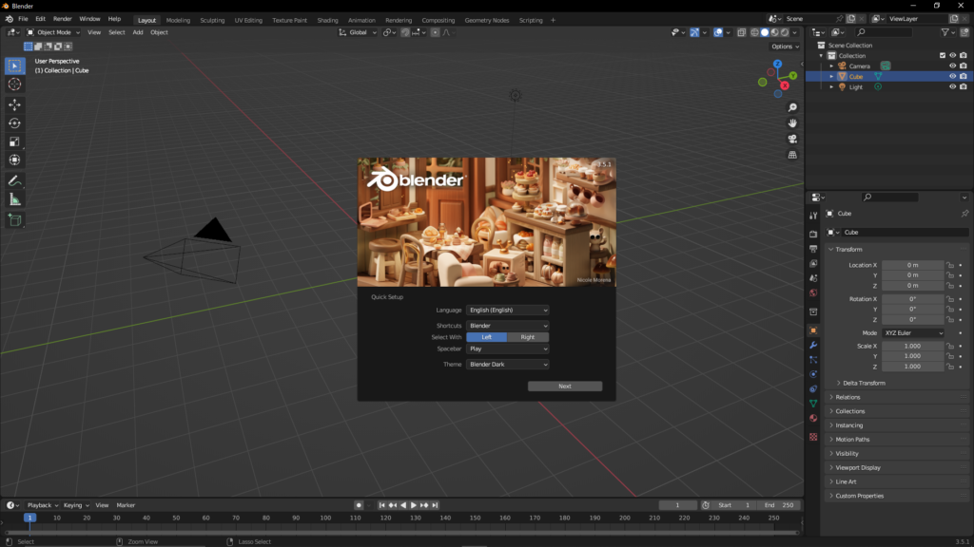Viewport: 974px width, 547px height.
Task: Expand the Delta Transform panel
Action: tap(864, 384)
